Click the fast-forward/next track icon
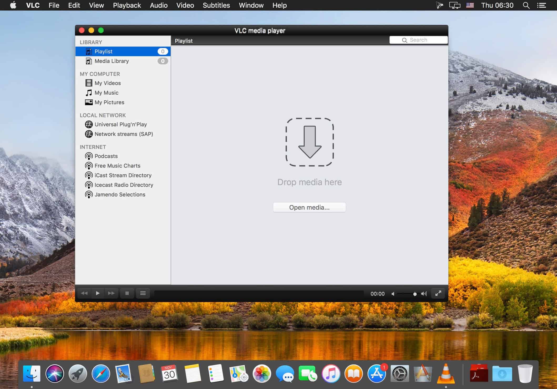This screenshot has height=389, width=557. 111,293
